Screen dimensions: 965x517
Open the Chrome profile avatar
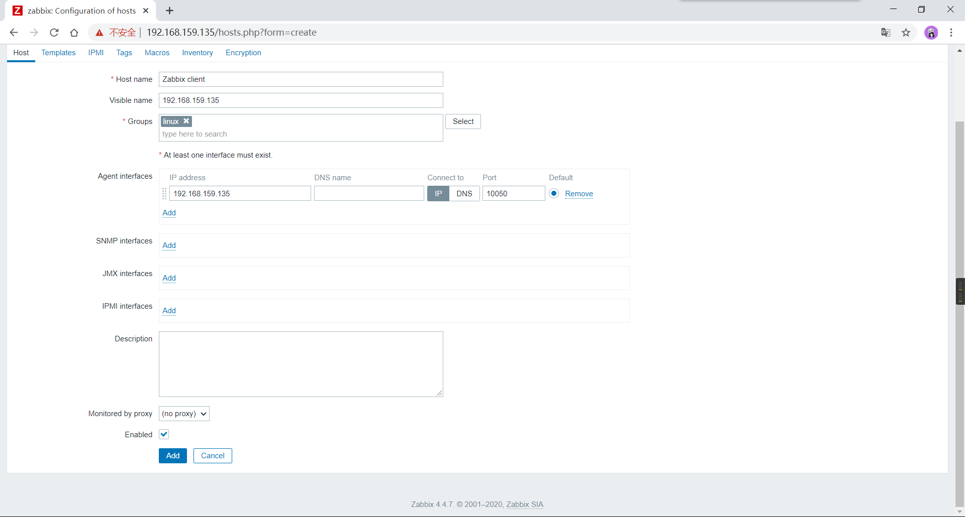coord(931,33)
